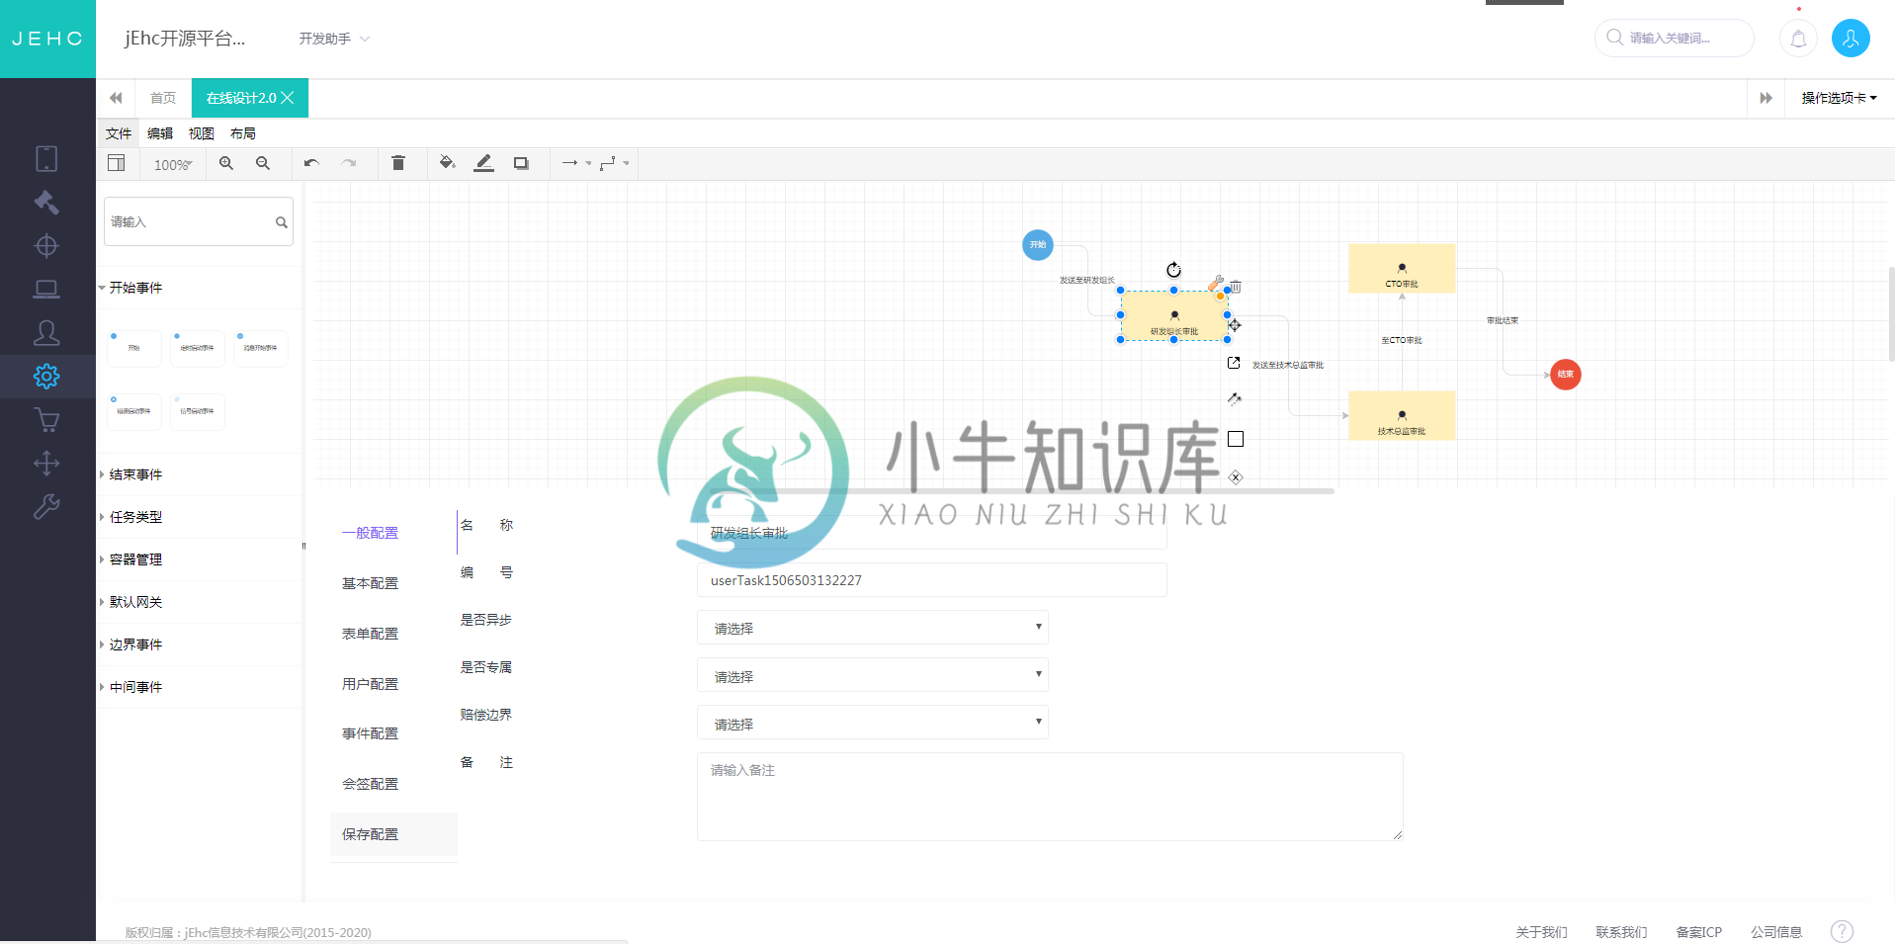
Task: Expand the 中间事件 section
Action: coord(135,687)
